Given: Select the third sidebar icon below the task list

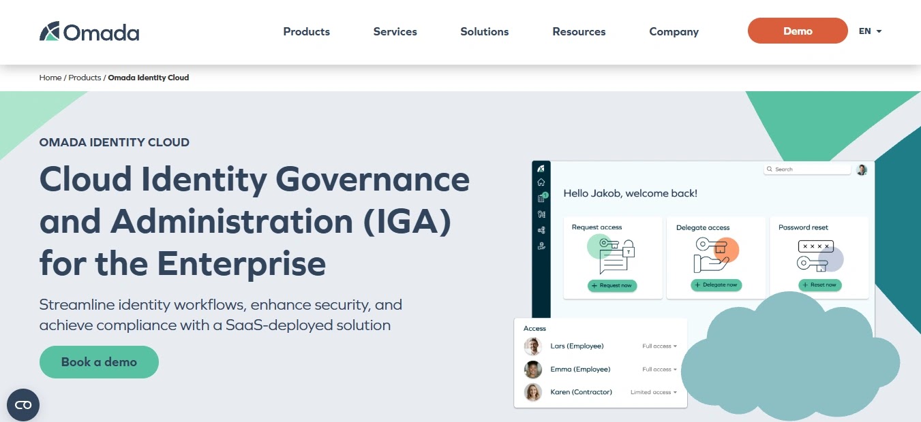Looking at the screenshot, I should coord(541,214).
